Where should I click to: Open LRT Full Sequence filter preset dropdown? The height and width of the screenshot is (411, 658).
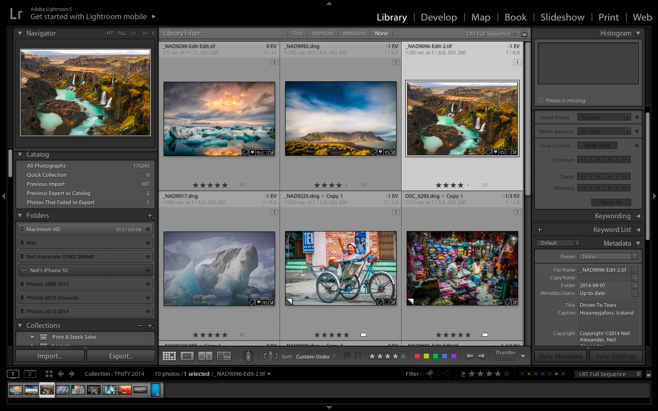(608, 374)
